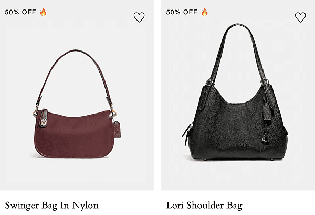The width and height of the screenshot is (315, 215).
Task: Favorite the Lori Shoulder Bag with heart
Action: point(300,17)
